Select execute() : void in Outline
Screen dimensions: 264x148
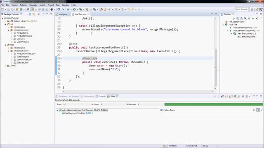pos(248,37)
